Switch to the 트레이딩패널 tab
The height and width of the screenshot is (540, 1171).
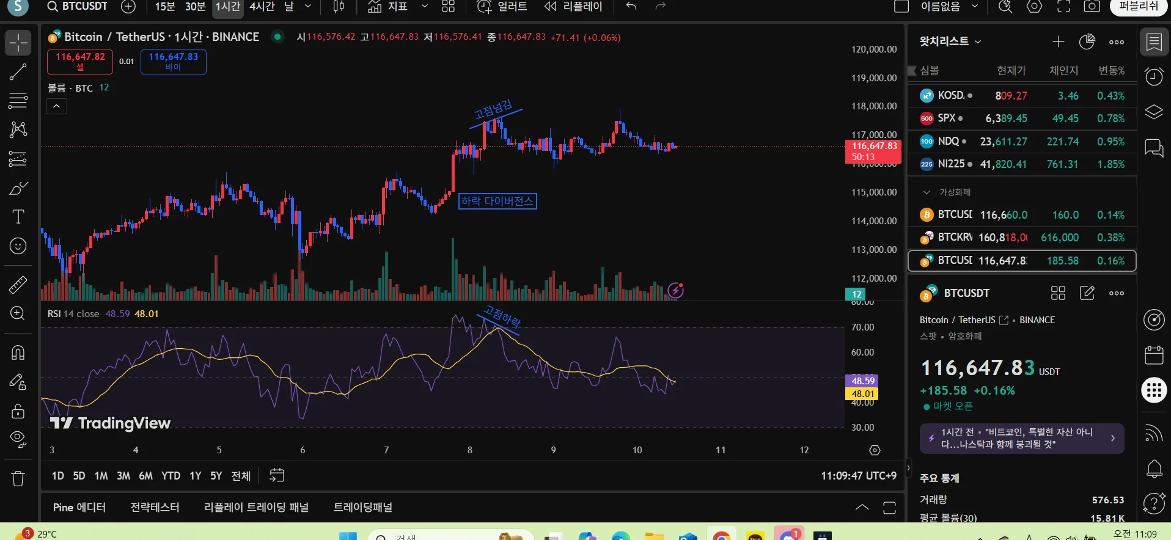(x=363, y=508)
